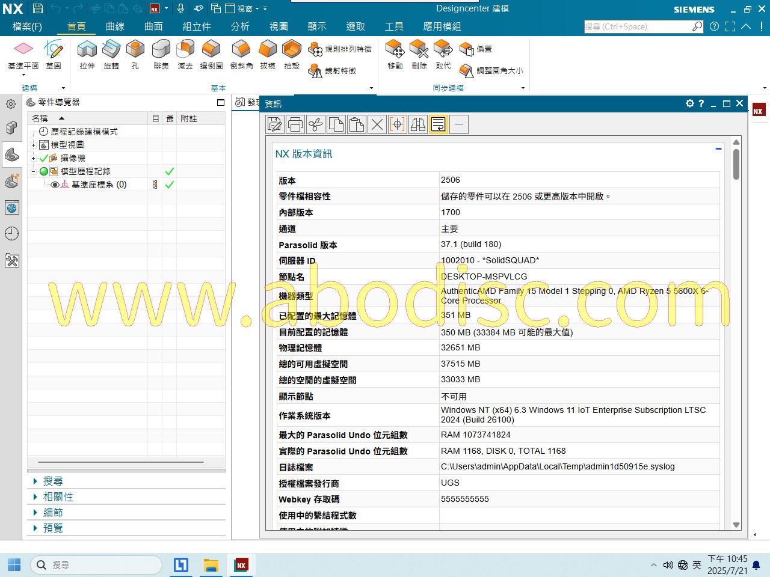The height and width of the screenshot is (577, 770).
Task: Switch to the 應用模組 ribbon tab
Action: coord(442,26)
